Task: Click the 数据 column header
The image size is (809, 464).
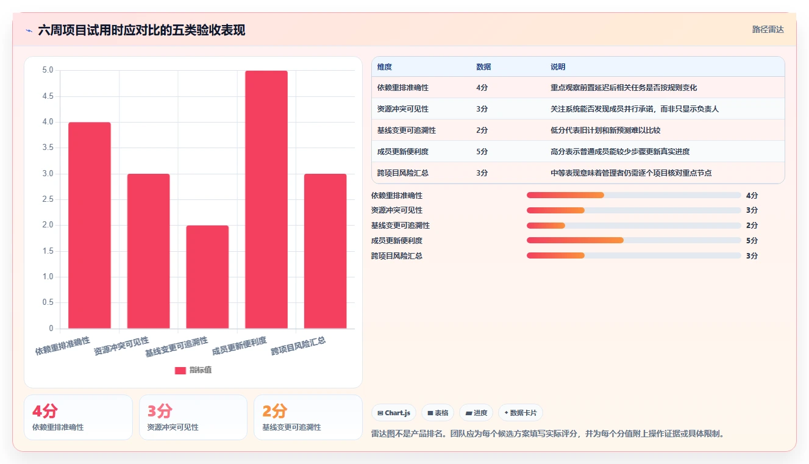Action: click(x=483, y=67)
